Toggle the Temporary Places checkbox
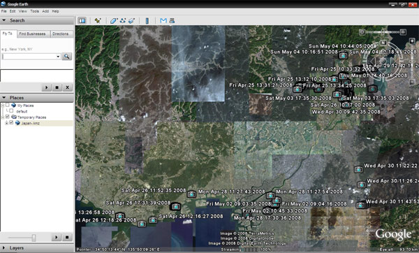419x253 pixels. coord(8,117)
